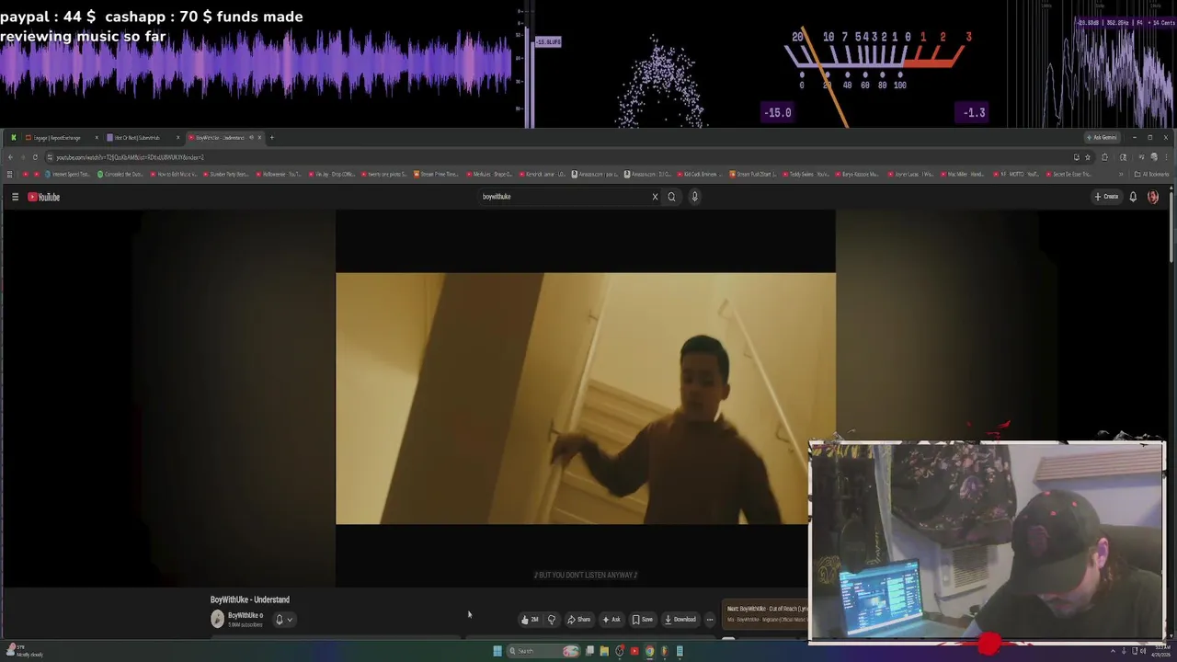Open the Chrome apps grid shortcut
This screenshot has height=662, width=1177.
[10, 174]
